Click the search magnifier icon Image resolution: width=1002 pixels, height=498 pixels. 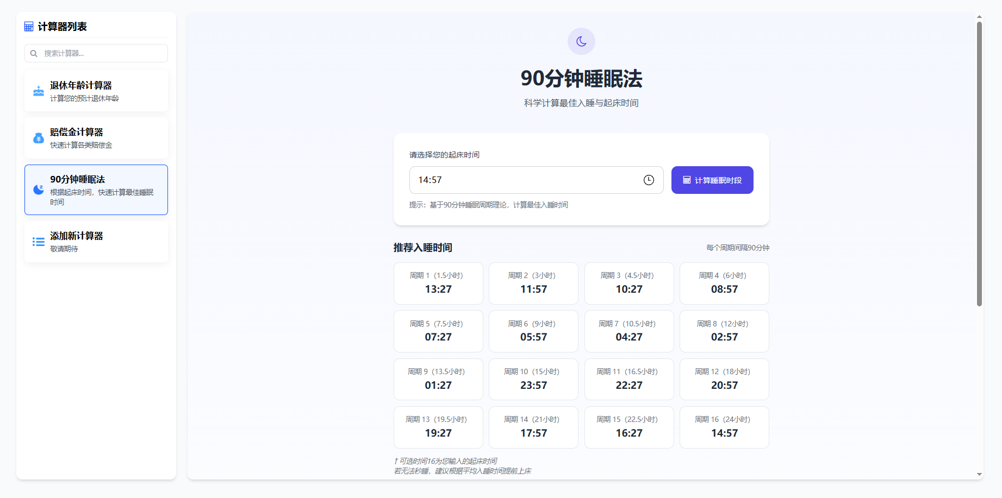pos(34,53)
